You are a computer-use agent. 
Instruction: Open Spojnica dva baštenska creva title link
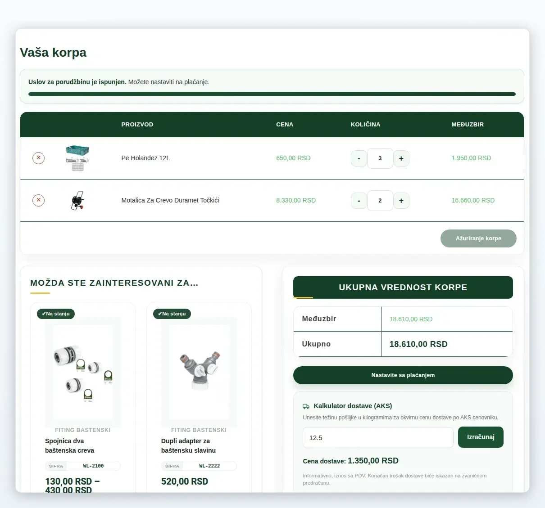click(70, 446)
